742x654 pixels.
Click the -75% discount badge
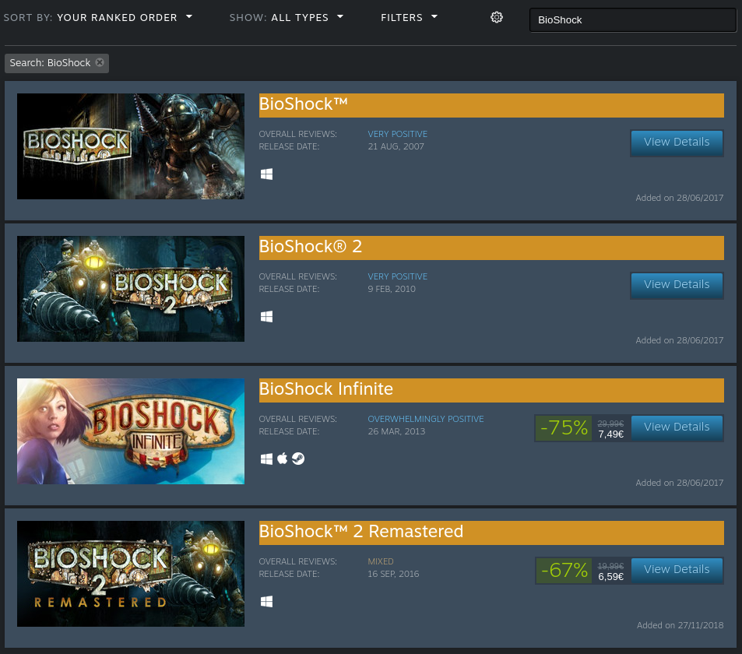(564, 427)
